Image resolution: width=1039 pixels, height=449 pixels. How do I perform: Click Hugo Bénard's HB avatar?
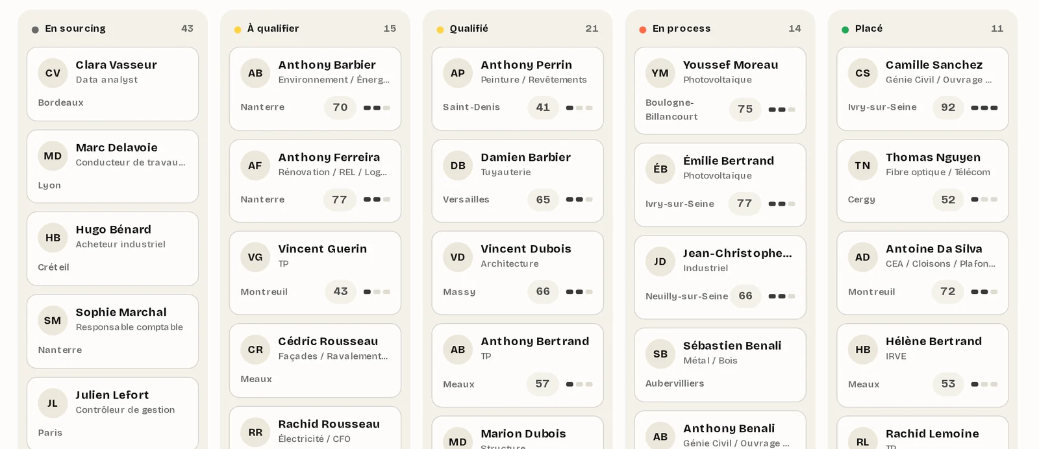pos(53,238)
